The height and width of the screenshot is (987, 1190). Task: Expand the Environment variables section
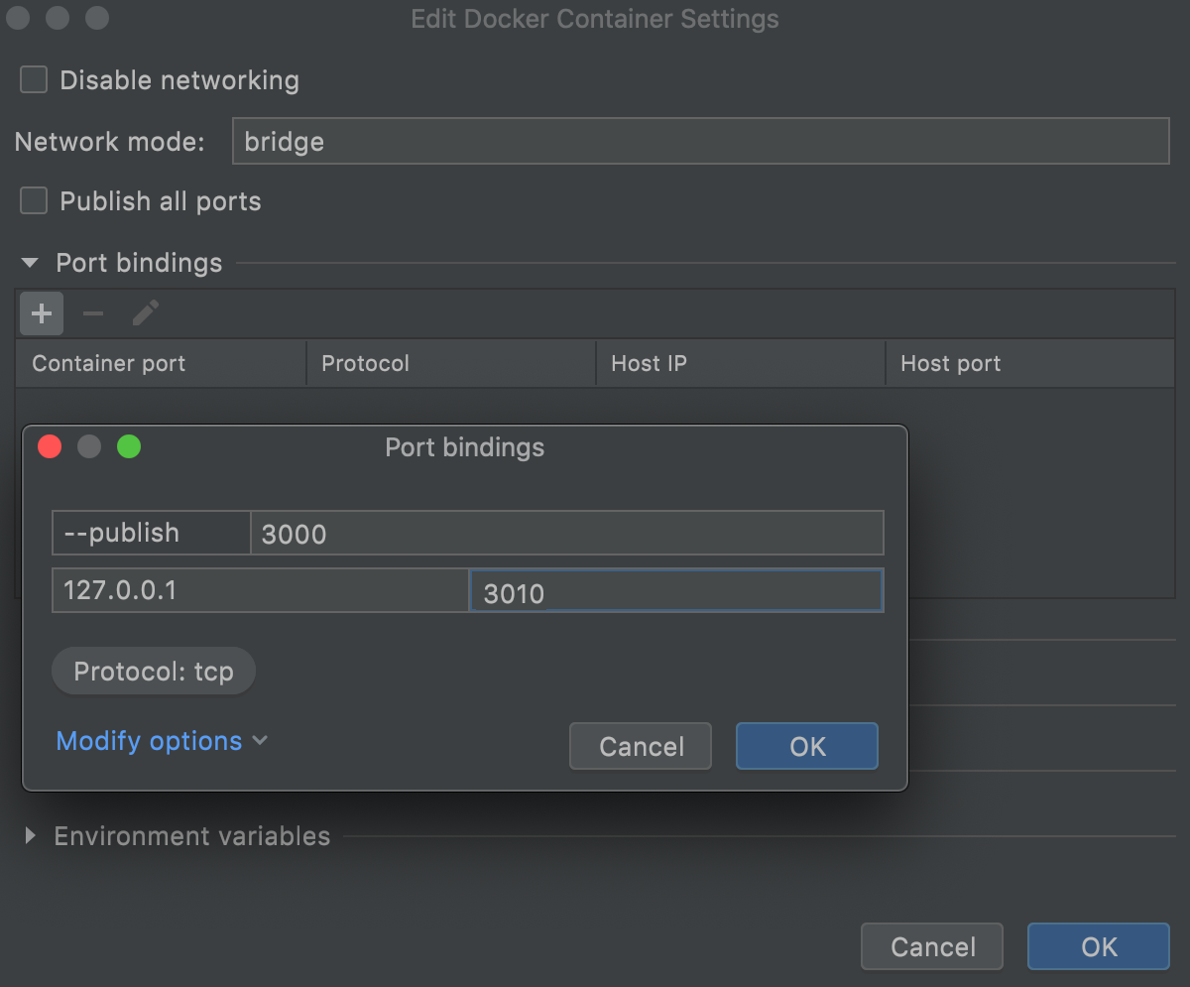[x=31, y=835]
